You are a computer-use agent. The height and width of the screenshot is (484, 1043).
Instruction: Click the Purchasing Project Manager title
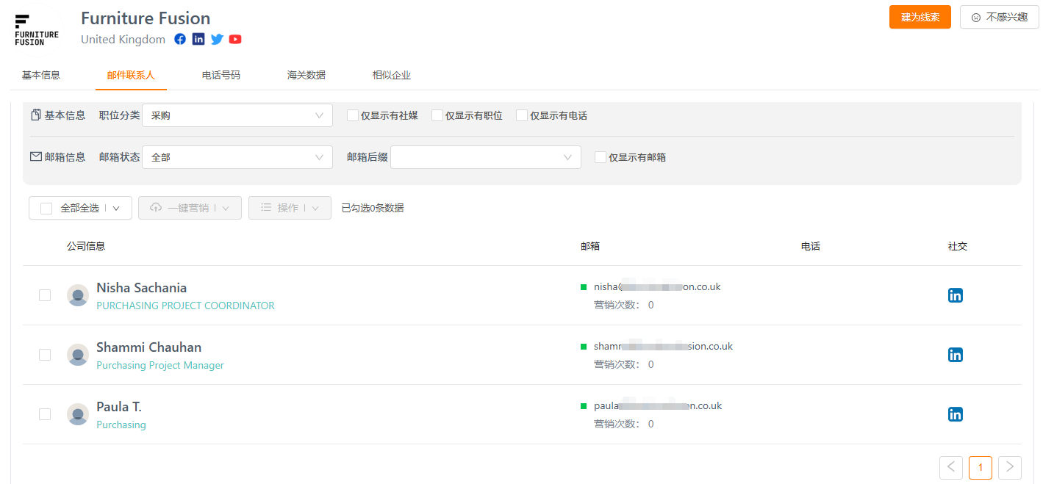pos(160,365)
